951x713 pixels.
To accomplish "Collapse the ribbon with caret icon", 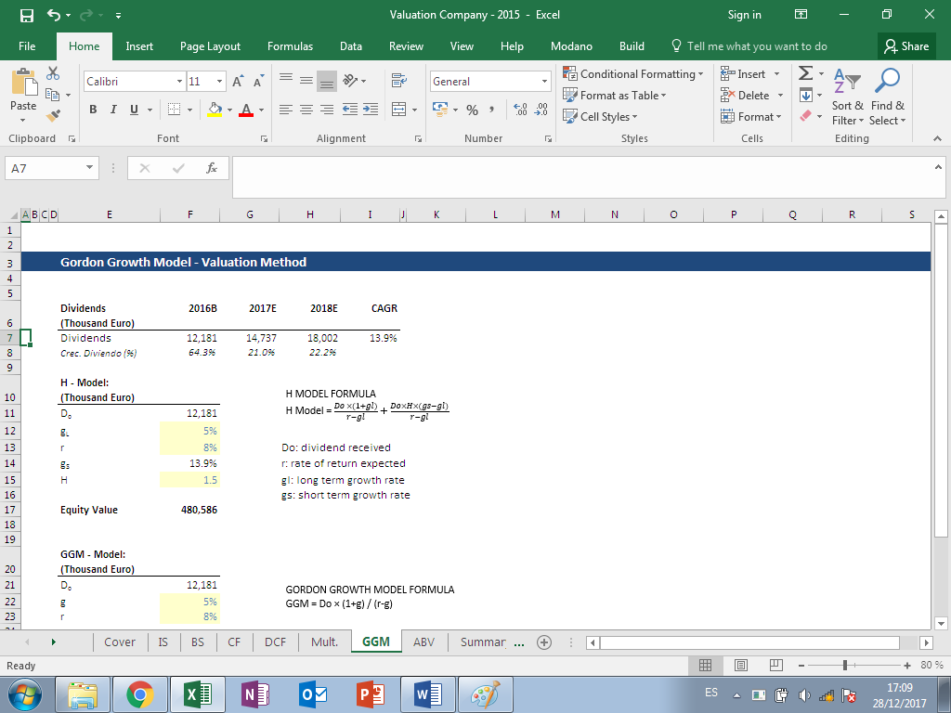I will tap(937, 139).
